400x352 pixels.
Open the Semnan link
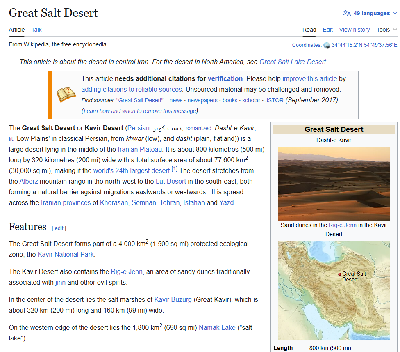[143, 203]
